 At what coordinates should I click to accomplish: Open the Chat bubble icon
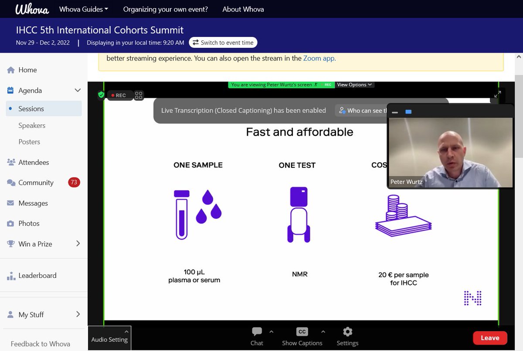[257, 332]
